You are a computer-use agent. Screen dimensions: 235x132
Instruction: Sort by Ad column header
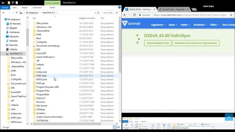pyautogui.click(x=34, y=18)
